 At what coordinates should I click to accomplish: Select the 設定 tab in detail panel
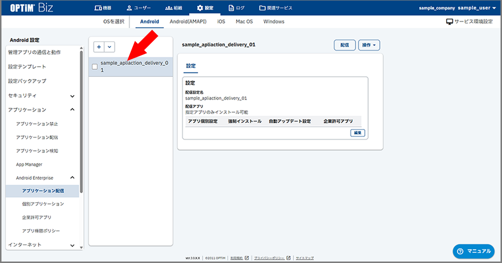(191, 66)
